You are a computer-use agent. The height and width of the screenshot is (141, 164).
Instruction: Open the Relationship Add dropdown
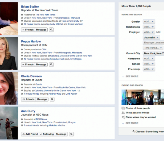[149, 27]
